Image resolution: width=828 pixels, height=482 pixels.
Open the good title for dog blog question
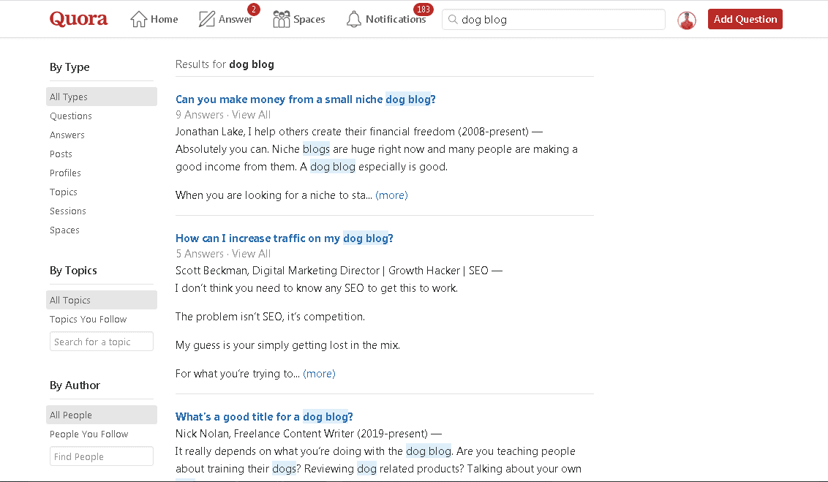tap(264, 416)
